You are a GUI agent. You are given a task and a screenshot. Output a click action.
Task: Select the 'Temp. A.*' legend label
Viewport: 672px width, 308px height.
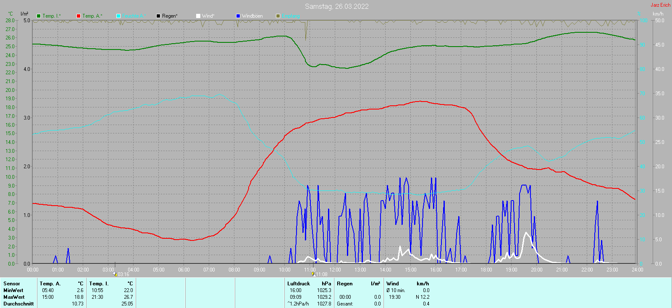pyautogui.click(x=92, y=16)
